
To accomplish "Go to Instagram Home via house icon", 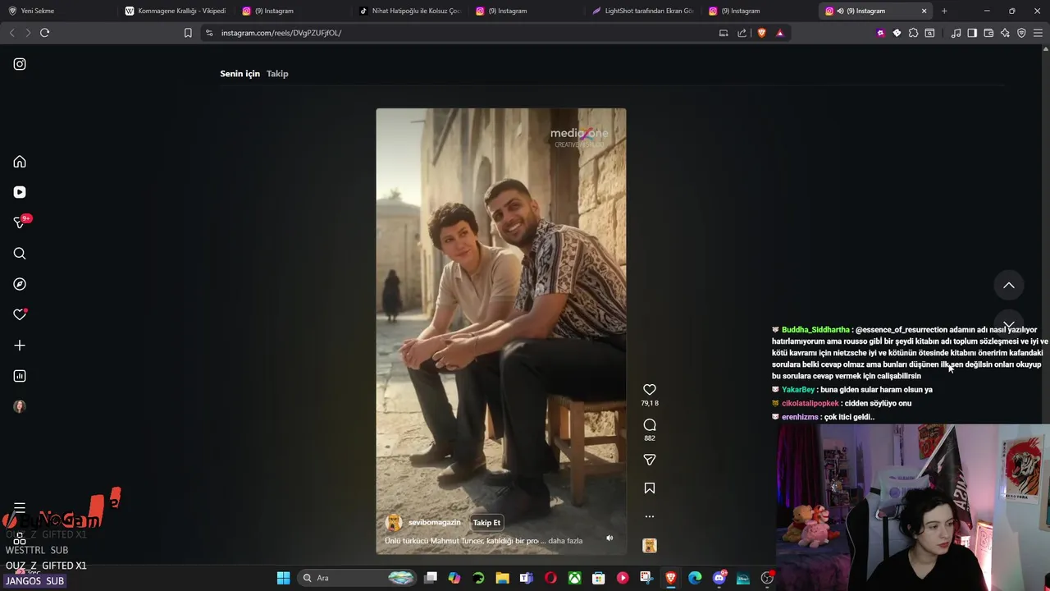I will coord(20,162).
